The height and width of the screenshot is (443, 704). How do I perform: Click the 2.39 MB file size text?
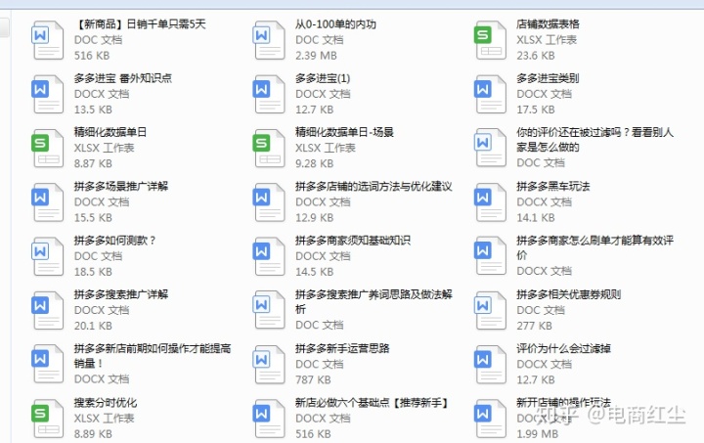click(x=316, y=56)
